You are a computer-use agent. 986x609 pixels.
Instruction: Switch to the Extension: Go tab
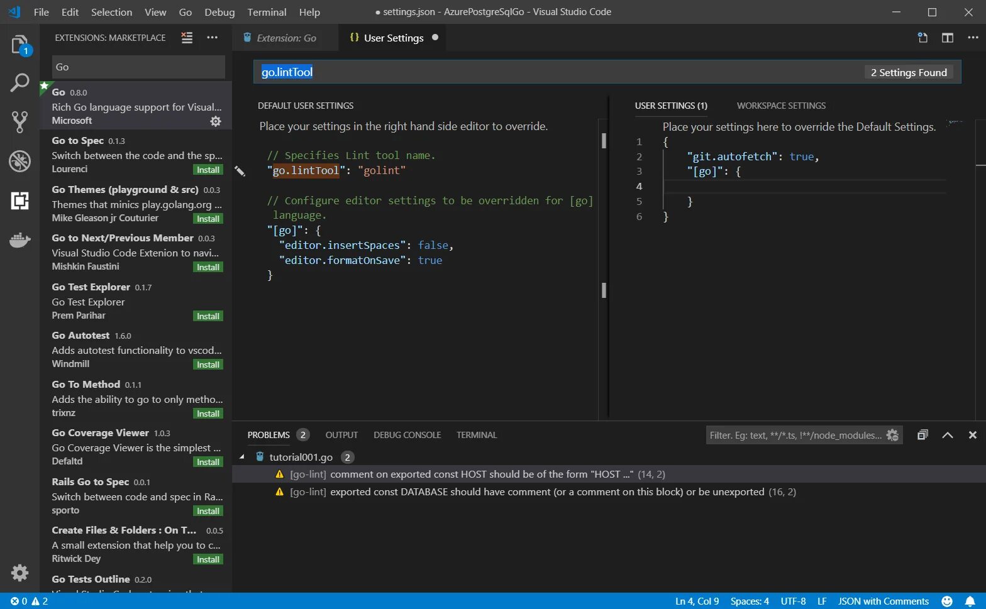pos(285,38)
